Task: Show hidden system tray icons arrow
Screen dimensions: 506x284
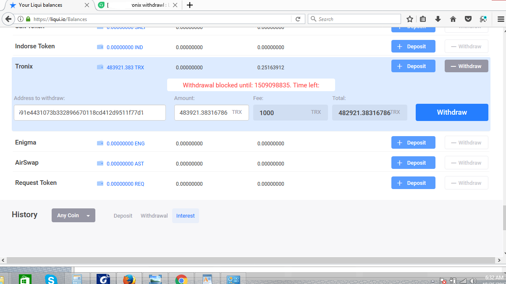Action: click(433, 281)
